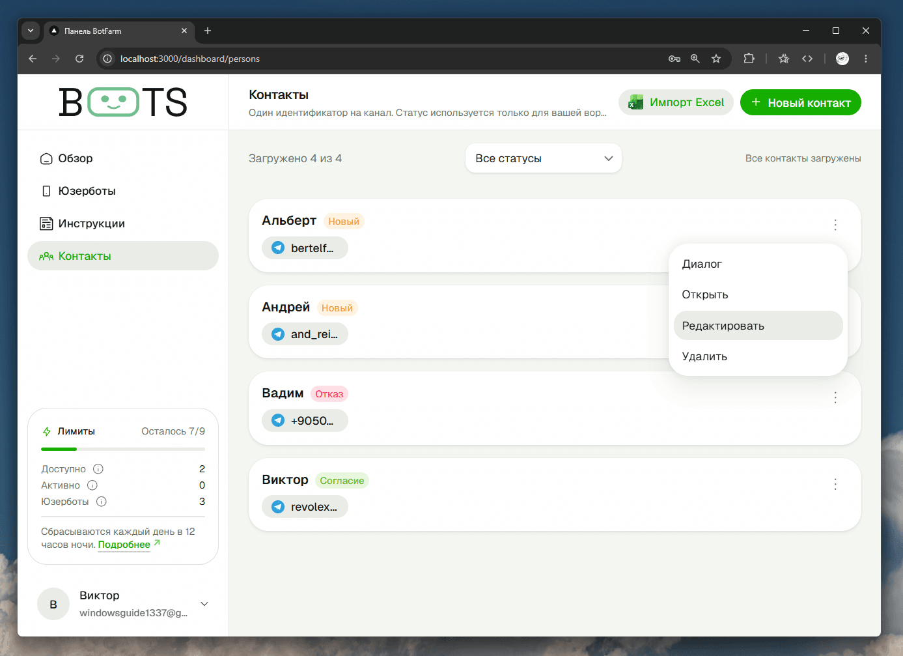Click the Виктор contact name
Viewport: 903px width, 656px height.
[x=285, y=480]
